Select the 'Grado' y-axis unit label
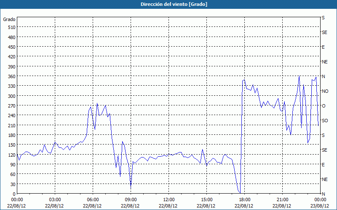The height and width of the screenshot is (210, 337). point(9,19)
